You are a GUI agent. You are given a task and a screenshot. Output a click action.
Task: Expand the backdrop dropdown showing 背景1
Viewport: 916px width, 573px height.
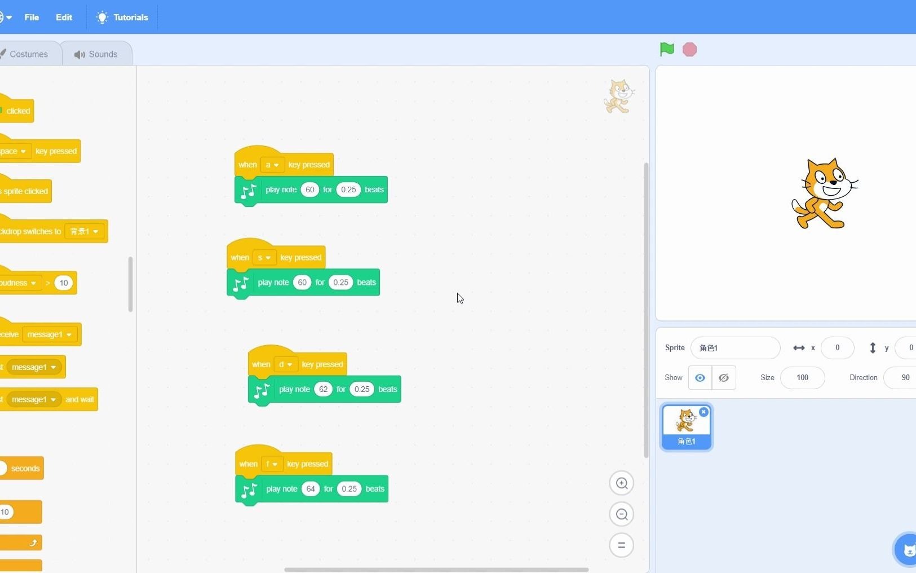[85, 231]
